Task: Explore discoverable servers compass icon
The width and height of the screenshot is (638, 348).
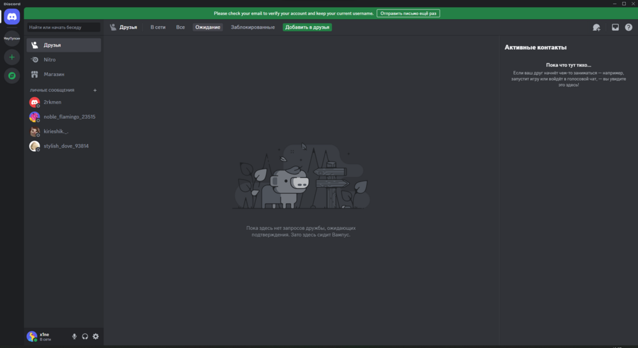Action: (11, 76)
